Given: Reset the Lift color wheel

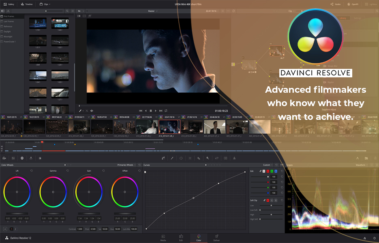Looking at the screenshot, I should coord(32,171).
